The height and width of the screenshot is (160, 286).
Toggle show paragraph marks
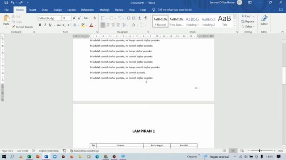pyautogui.click(x=146, y=18)
